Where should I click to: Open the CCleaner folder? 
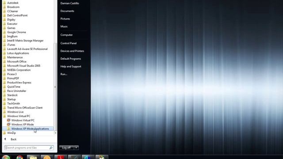12,11
